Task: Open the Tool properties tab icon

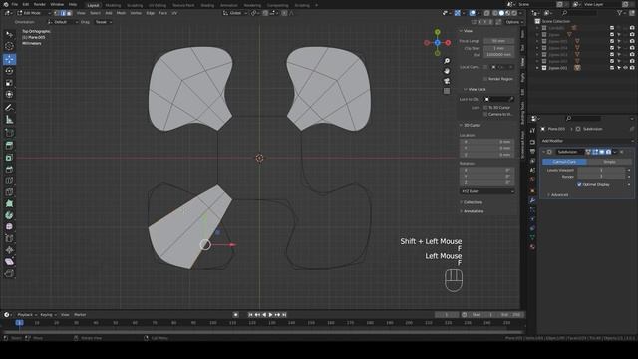Action: 532,131
